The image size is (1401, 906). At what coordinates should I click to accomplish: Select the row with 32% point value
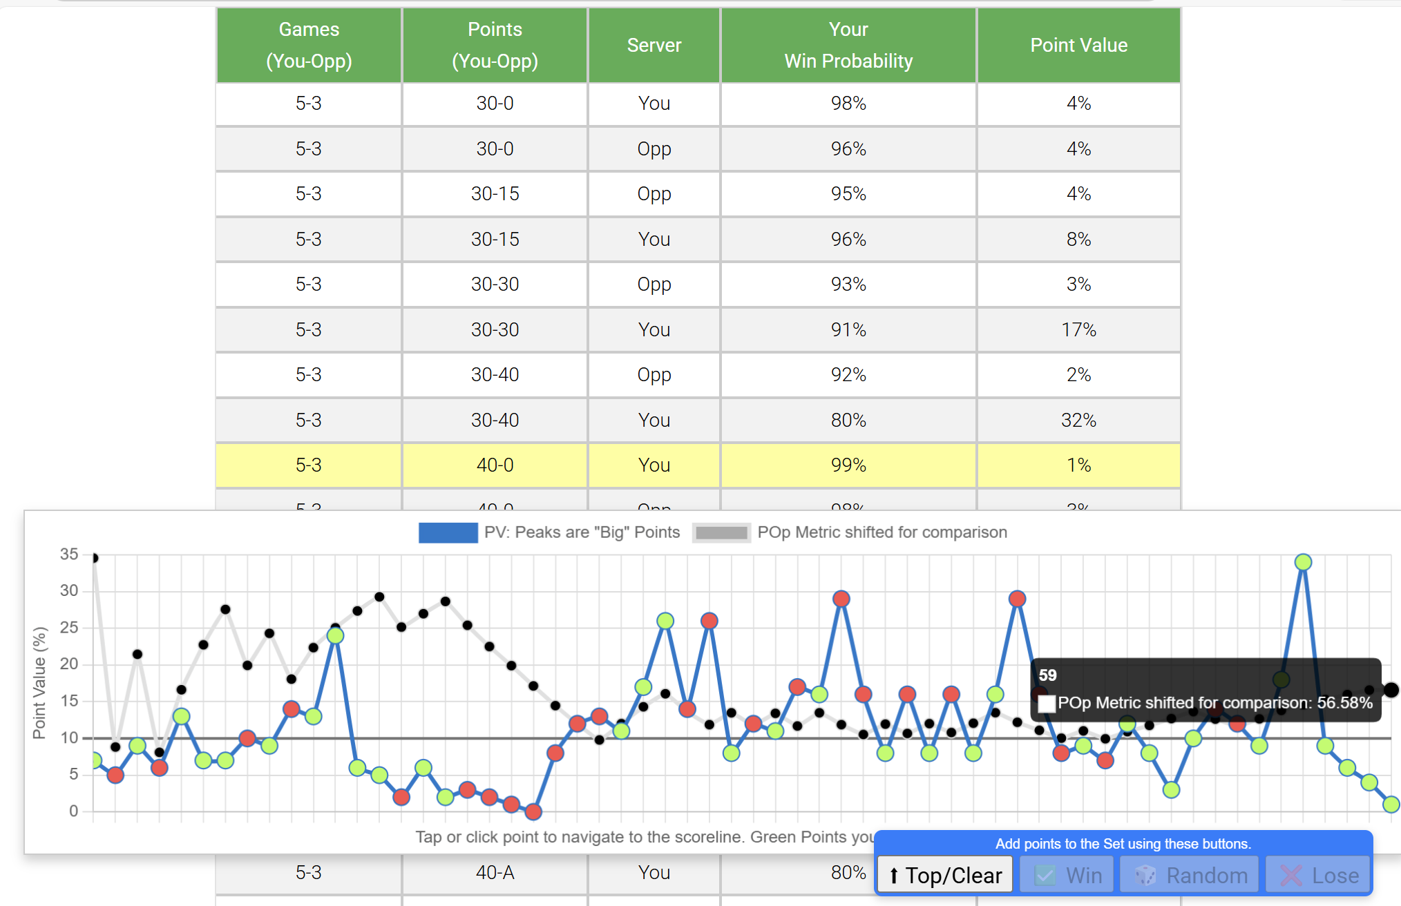698,421
